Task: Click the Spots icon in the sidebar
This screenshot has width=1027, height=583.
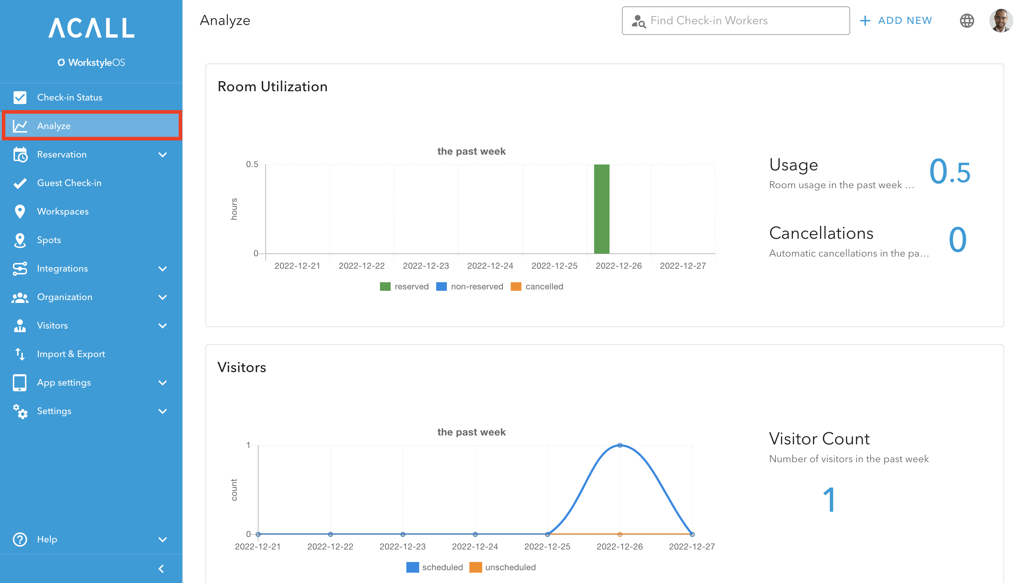Action: (20, 240)
